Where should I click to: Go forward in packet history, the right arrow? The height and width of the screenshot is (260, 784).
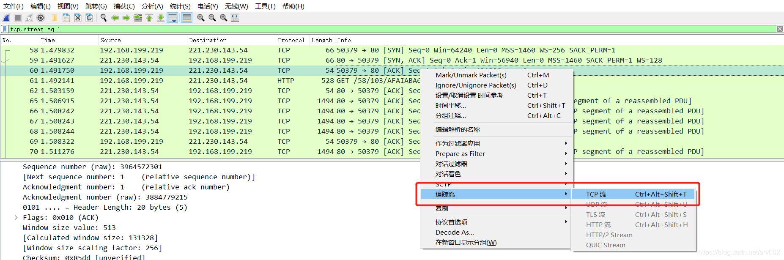tap(126, 18)
